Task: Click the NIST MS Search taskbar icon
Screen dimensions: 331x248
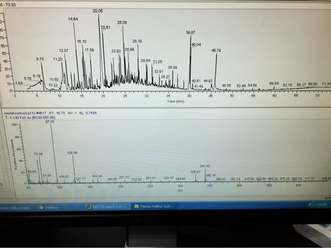Action: tap(90, 207)
